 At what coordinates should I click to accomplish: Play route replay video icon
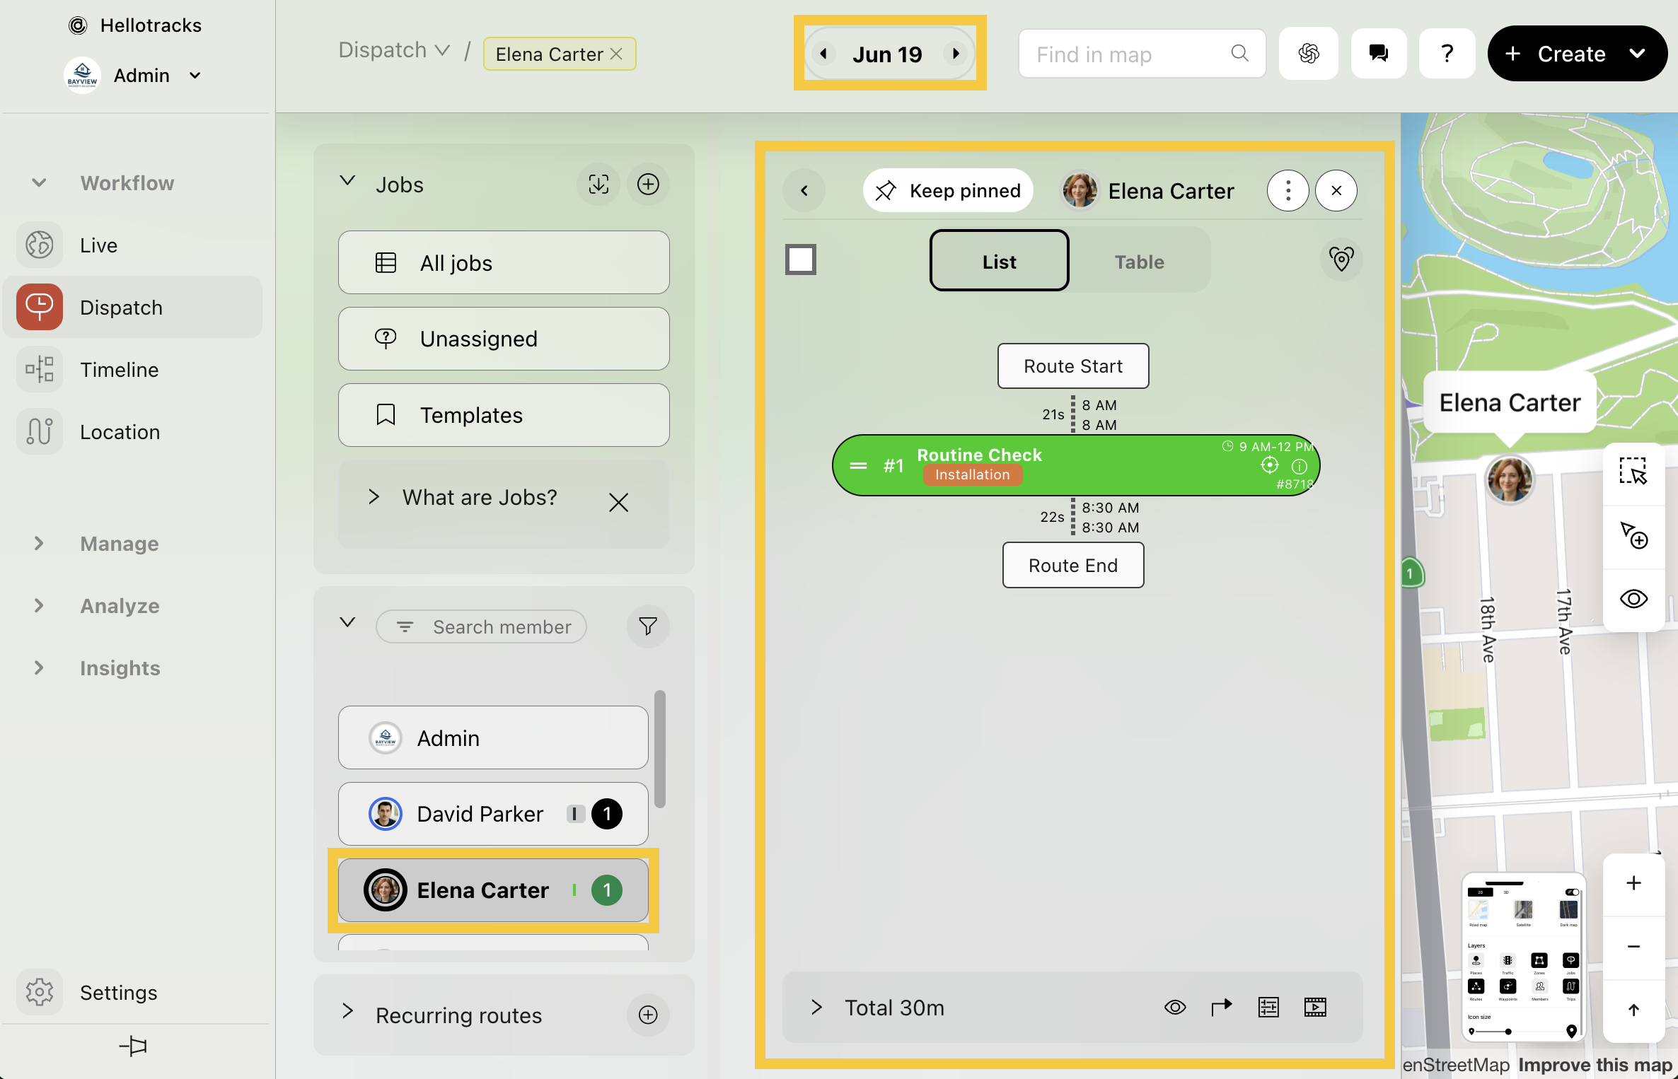click(1315, 1007)
